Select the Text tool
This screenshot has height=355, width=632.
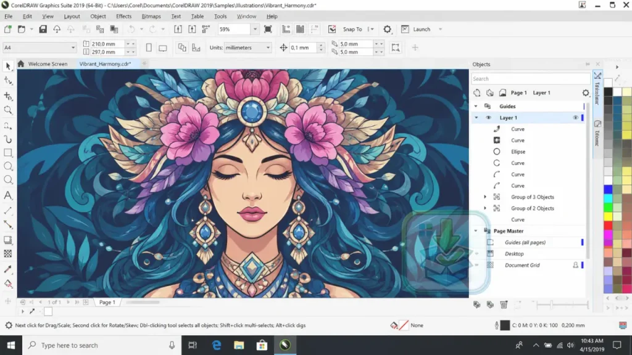coord(8,195)
